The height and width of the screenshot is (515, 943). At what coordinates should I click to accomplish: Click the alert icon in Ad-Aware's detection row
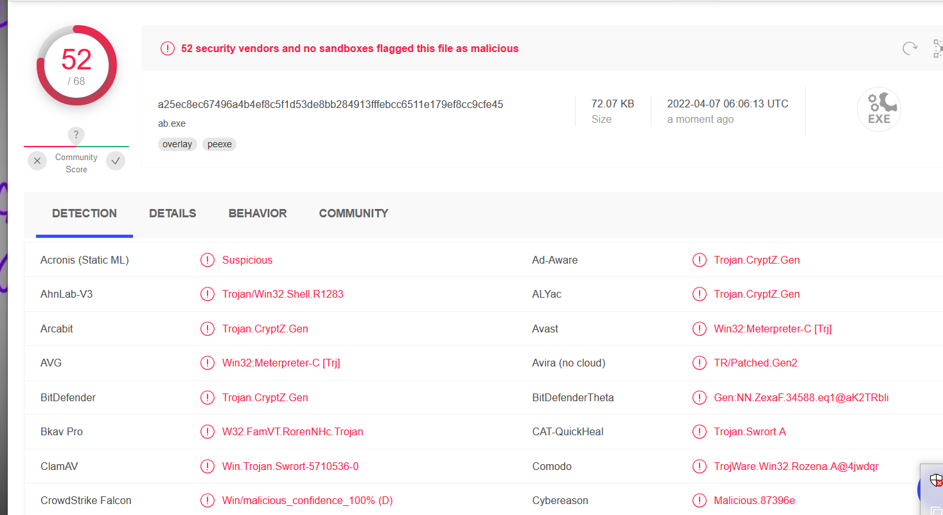(x=700, y=260)
